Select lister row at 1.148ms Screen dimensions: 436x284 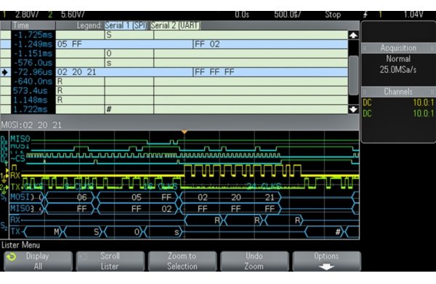(x=174, y=100)
